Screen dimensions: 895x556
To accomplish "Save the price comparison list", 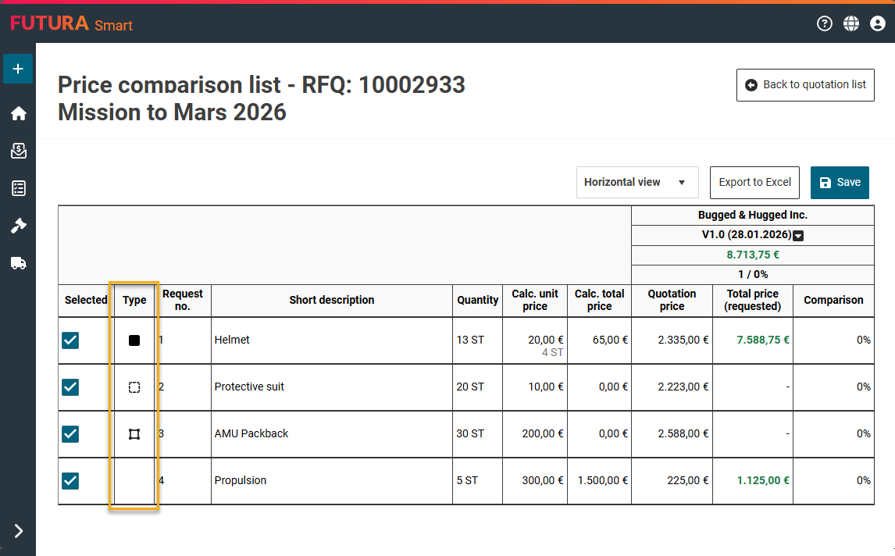I will click(840, 182).
